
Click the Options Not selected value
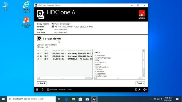[61, 32]
